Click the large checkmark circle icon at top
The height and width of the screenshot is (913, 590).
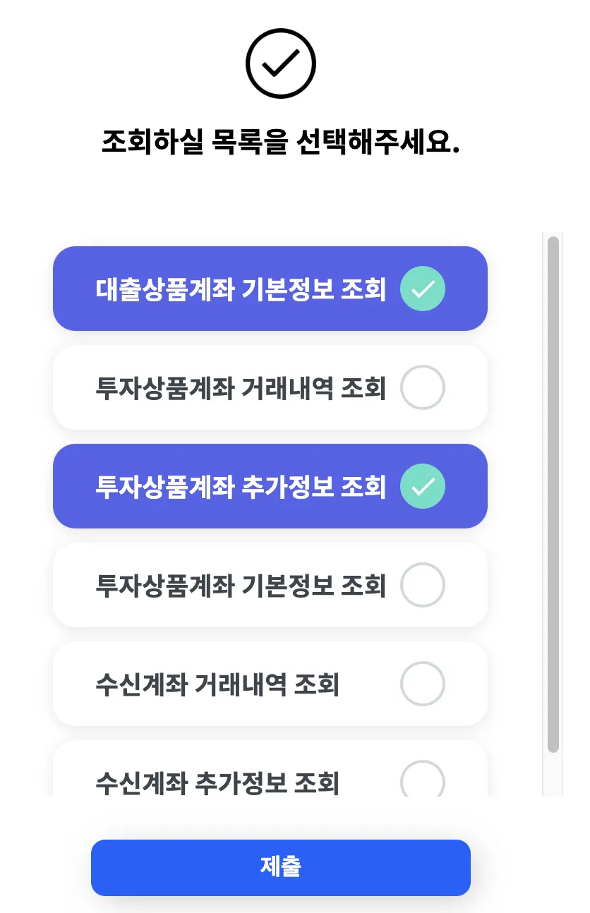[280, 64]
